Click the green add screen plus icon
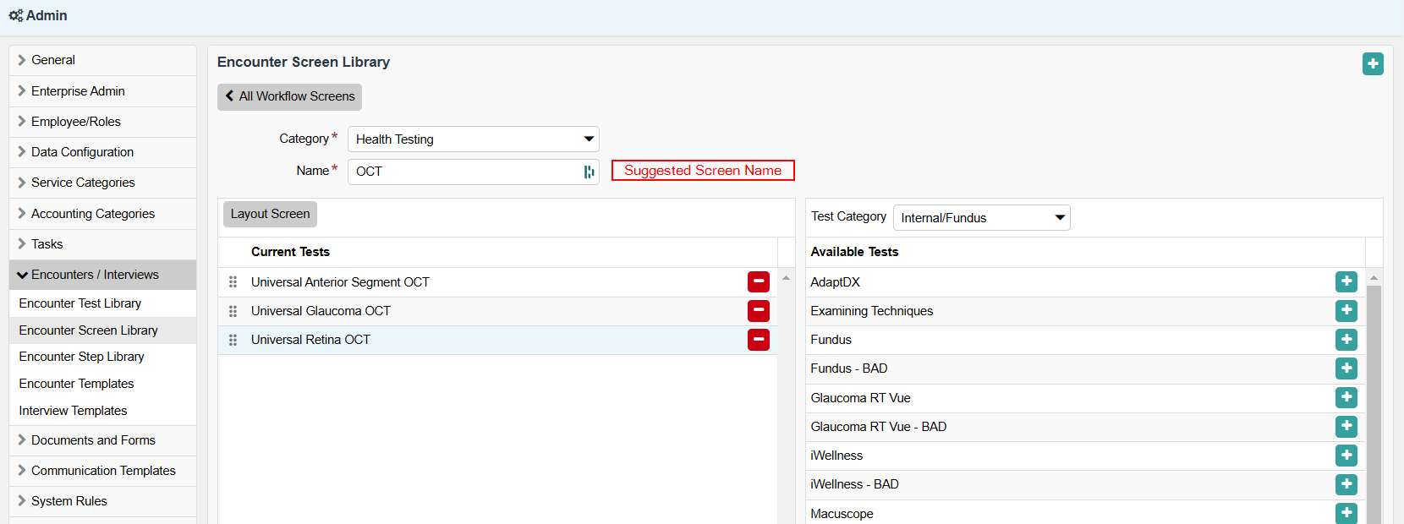Screen dimensions: 1404x524 [x=1373, y=63]
